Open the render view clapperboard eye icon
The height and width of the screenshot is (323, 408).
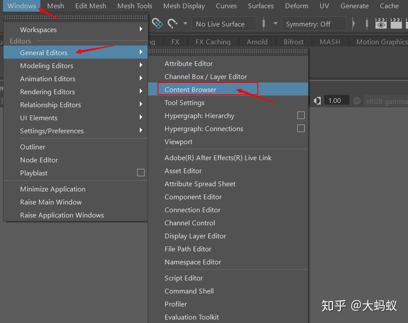(381, 24)
